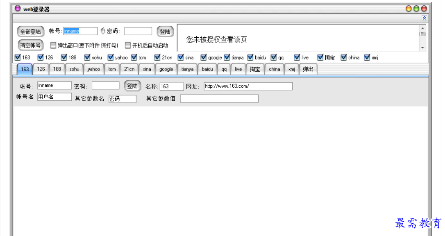The width and height of the screenshot is (445, 236).
Task: Switch to the 188 tab
Action: pos(57,69)
